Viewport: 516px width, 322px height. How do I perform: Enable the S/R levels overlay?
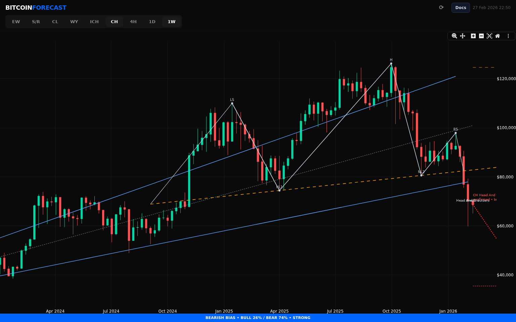point(36,22)
